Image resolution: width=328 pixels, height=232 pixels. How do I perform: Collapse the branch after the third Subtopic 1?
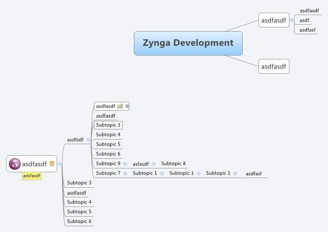[x=235, y=173]
